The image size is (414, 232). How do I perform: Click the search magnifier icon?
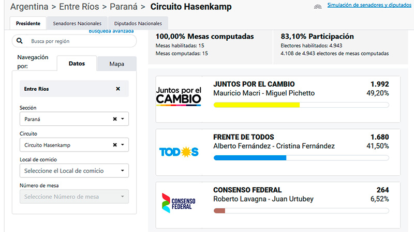click(x=20, y=41)
